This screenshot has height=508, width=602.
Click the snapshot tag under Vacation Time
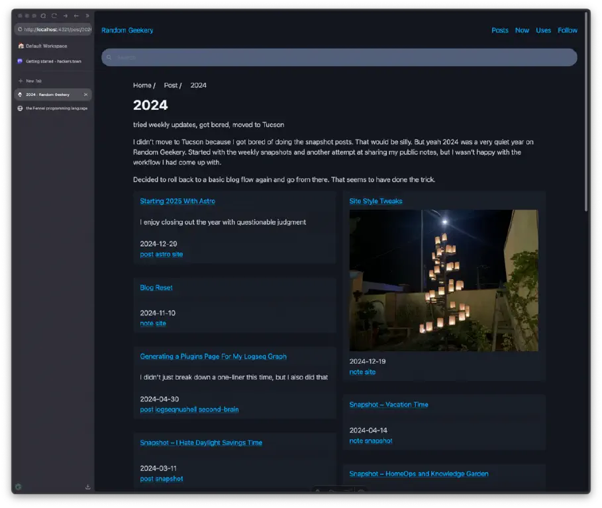(378, 441)
